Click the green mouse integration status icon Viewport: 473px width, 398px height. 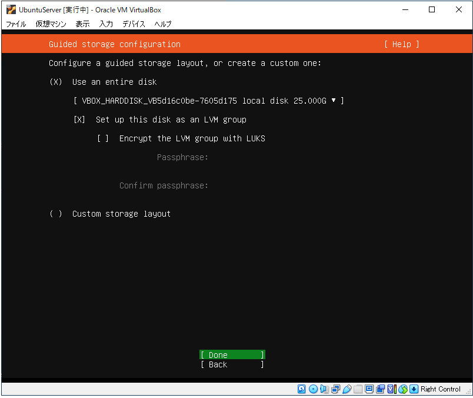[403, 389]
